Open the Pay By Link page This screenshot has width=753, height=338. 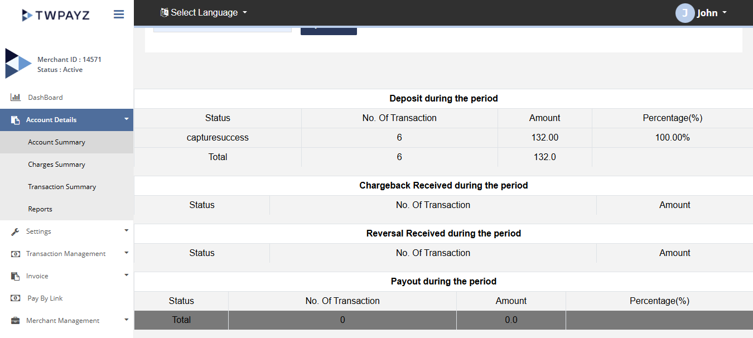[x=45, y=298]
